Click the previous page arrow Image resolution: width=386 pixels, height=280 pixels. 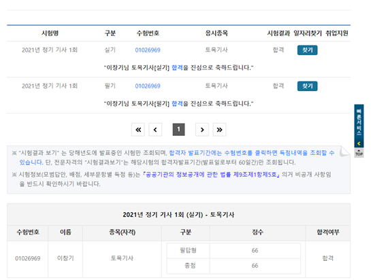click(x=155, y=130)
